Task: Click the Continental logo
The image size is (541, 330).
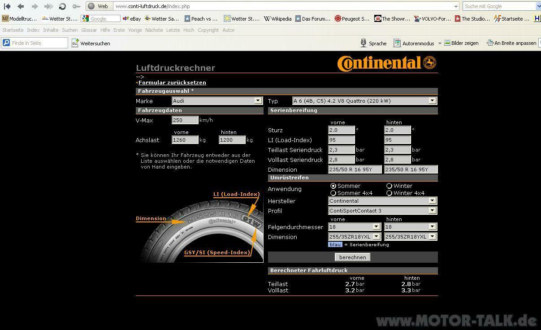Action: tap(387, 63)
